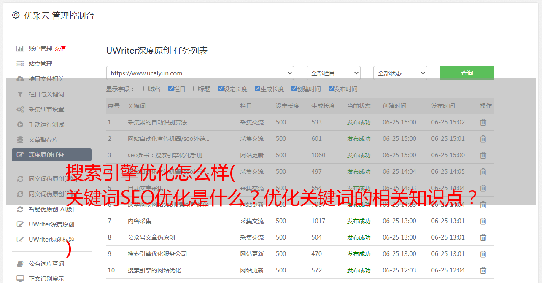
Task: Click the trash icon in row 6
Action: [483, 205]
